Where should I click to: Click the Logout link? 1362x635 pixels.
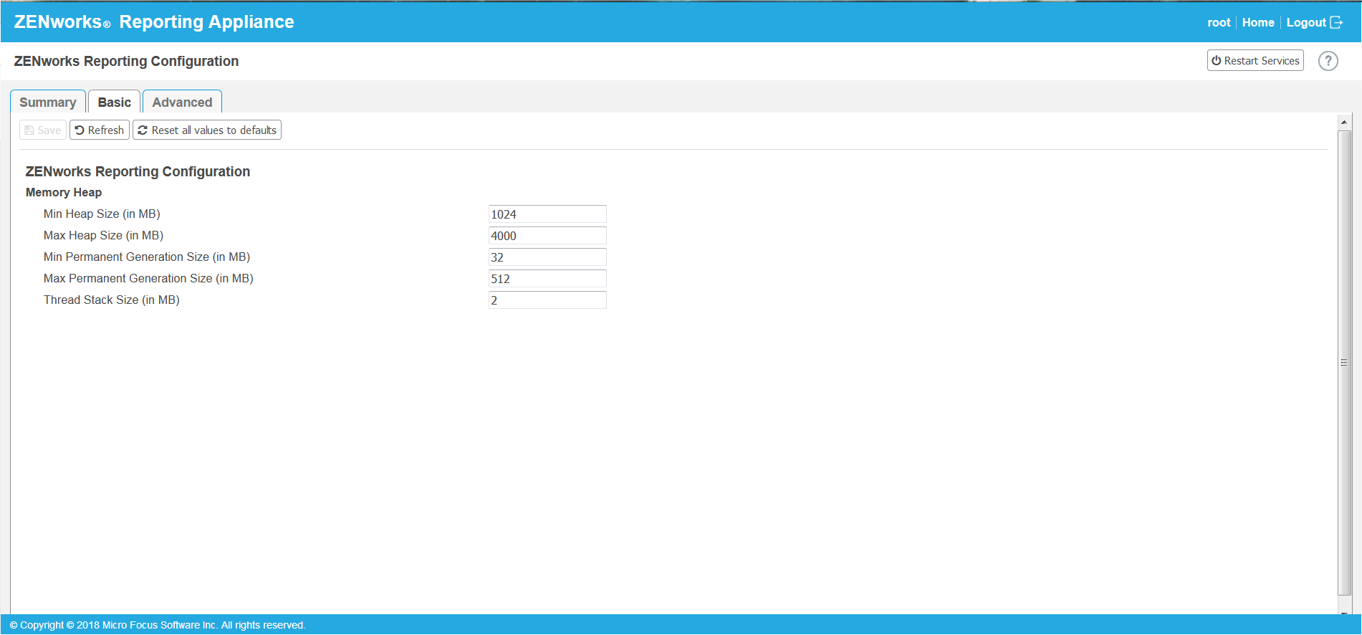(x=1306, y=22)
